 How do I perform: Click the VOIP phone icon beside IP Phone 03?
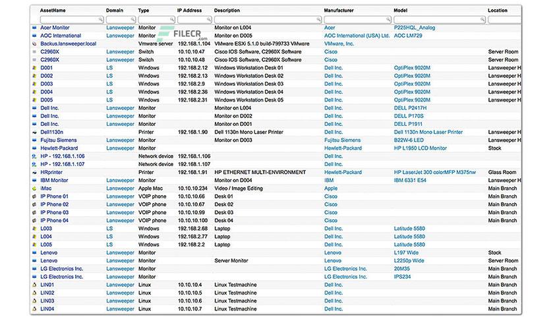(34, 212)
